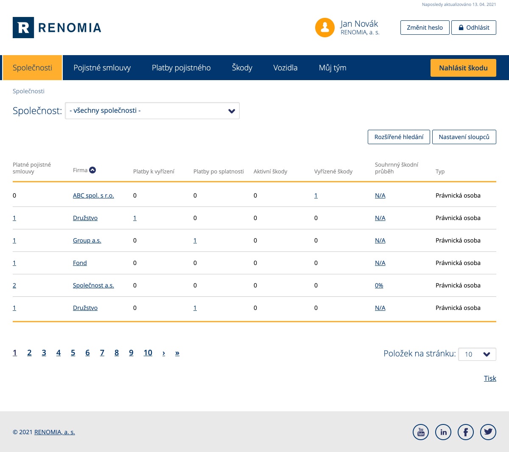Switch to the Společnosti tab
This screenshot has width=509, height=452.
(x=32, y=68)
